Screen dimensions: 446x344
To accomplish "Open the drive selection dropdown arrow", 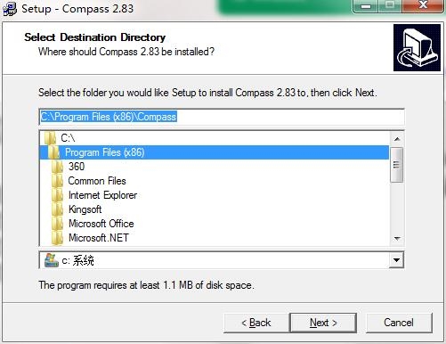I will click(x=396, y=260).
